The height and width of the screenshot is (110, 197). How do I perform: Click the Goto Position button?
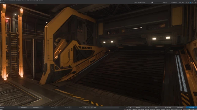tap(180, 108)
